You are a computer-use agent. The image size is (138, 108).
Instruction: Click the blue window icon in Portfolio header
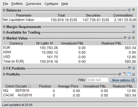tap(129, 74)
